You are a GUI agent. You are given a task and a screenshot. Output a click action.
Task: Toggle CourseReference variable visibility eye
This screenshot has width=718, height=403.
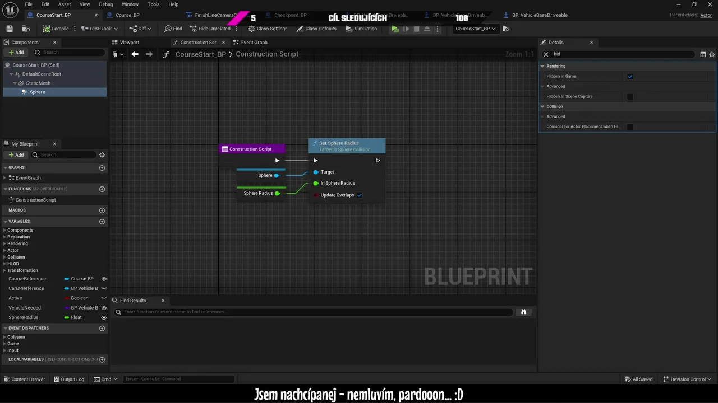point(104,279)
